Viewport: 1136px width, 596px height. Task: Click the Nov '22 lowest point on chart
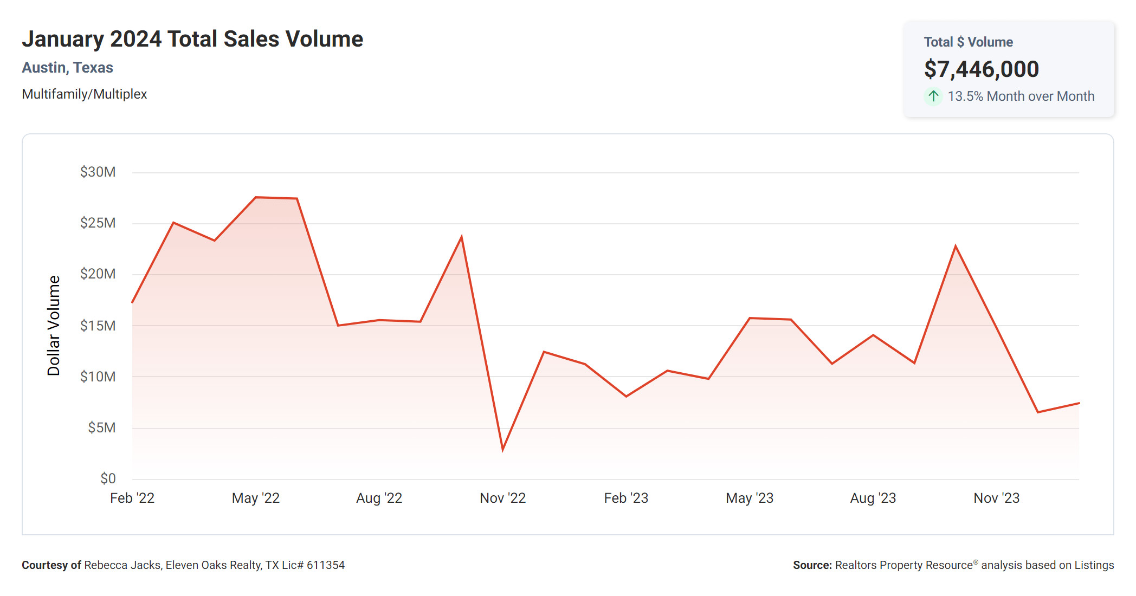pos(503,449)
